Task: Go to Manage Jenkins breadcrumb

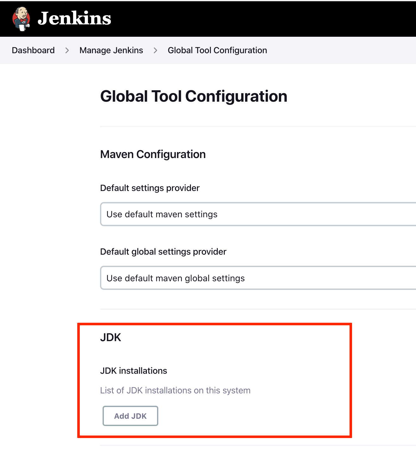Action: point(111,50)
